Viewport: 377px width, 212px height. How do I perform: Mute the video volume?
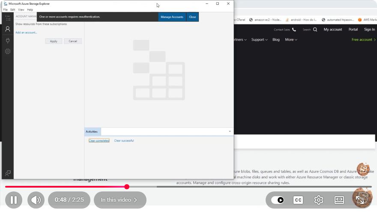coord(36,200)
